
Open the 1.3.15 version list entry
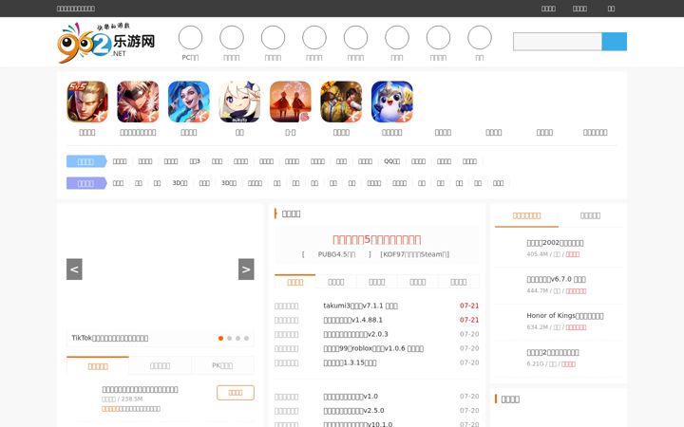[x=350, y=362]
